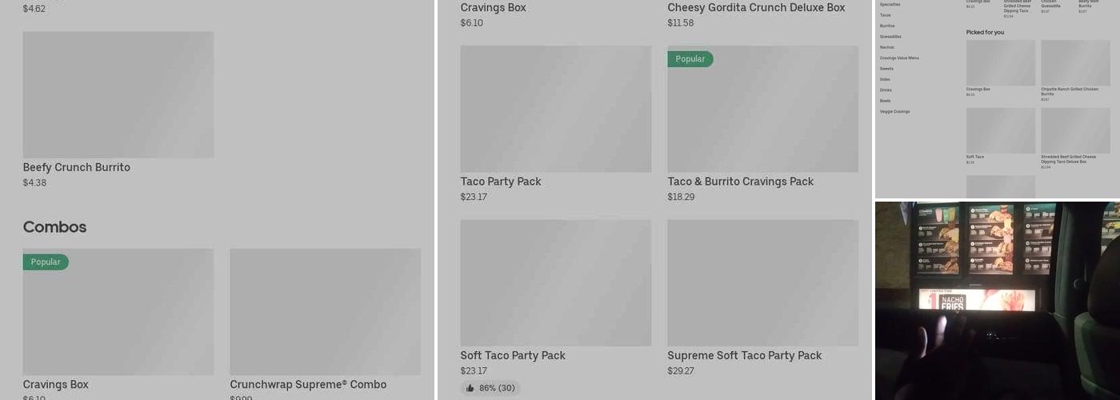Screen dimensions: 1120x400
Task: Click the Soft Taco Party Pack name
Action: (x=513, y=355)
